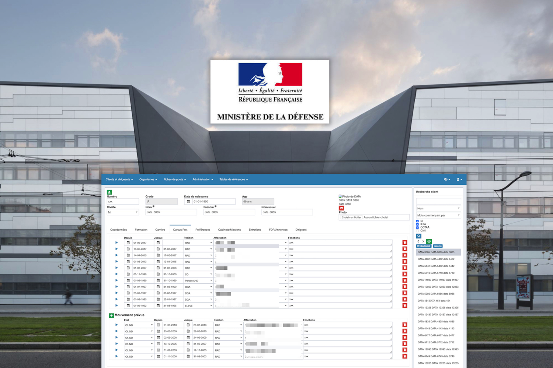Expand the first Cursus row blue triangle
Image resolution: width=553 pixels, height=368 pixels.
click(x=116, y=243)
